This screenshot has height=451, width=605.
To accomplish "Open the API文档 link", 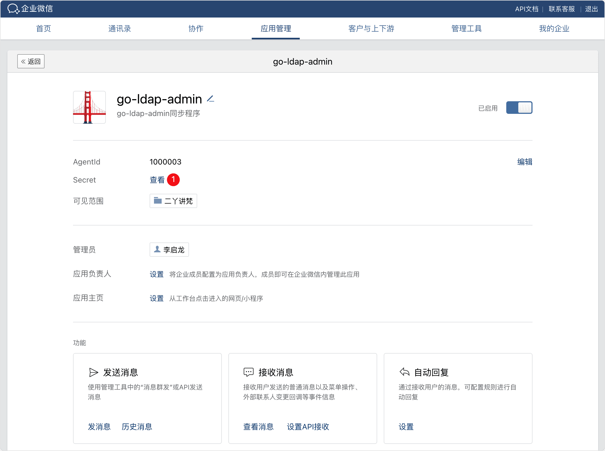I will point(527,9).
